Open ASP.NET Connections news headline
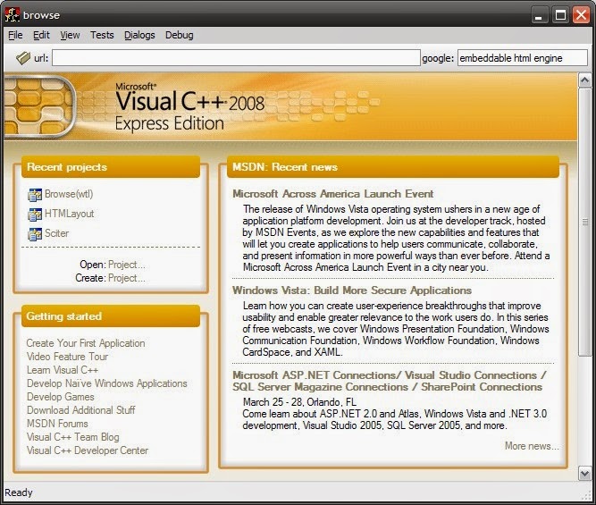Viewport: 596px width, 505px height. [389, 381]
